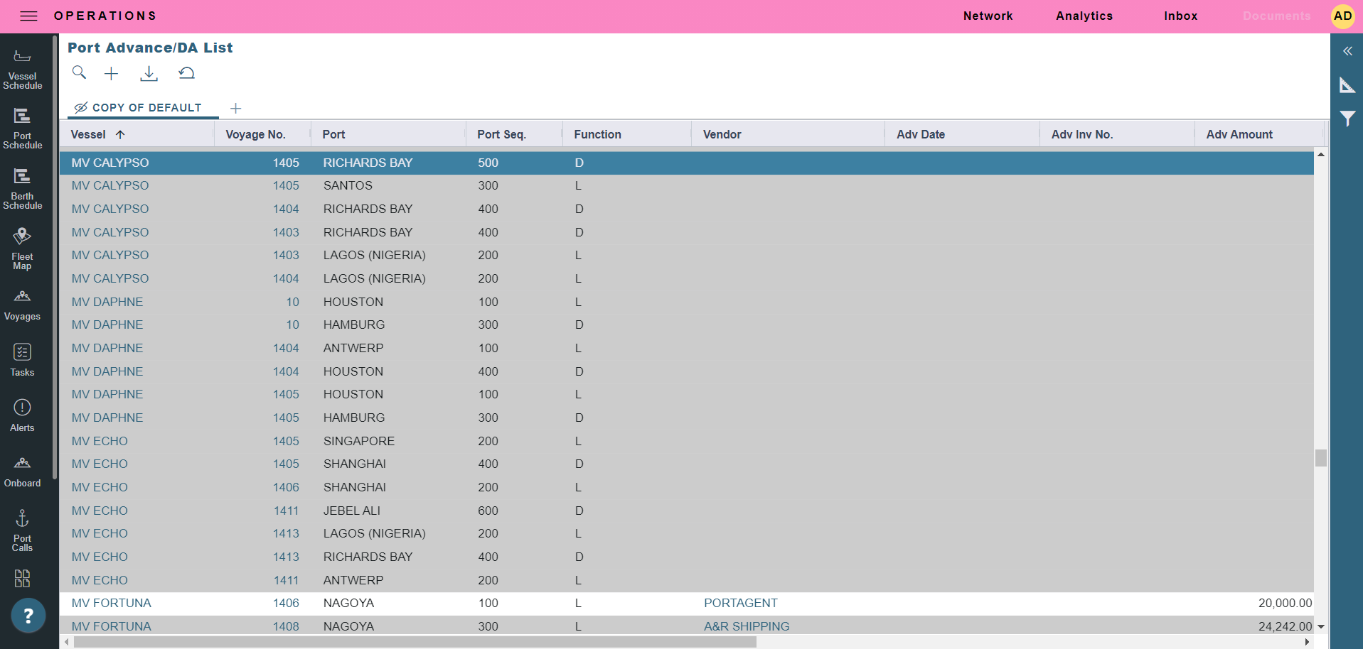The image size is (1363, 649).
Task: Select Onboard in the sidebar
Action: click(x=22, y=470)
